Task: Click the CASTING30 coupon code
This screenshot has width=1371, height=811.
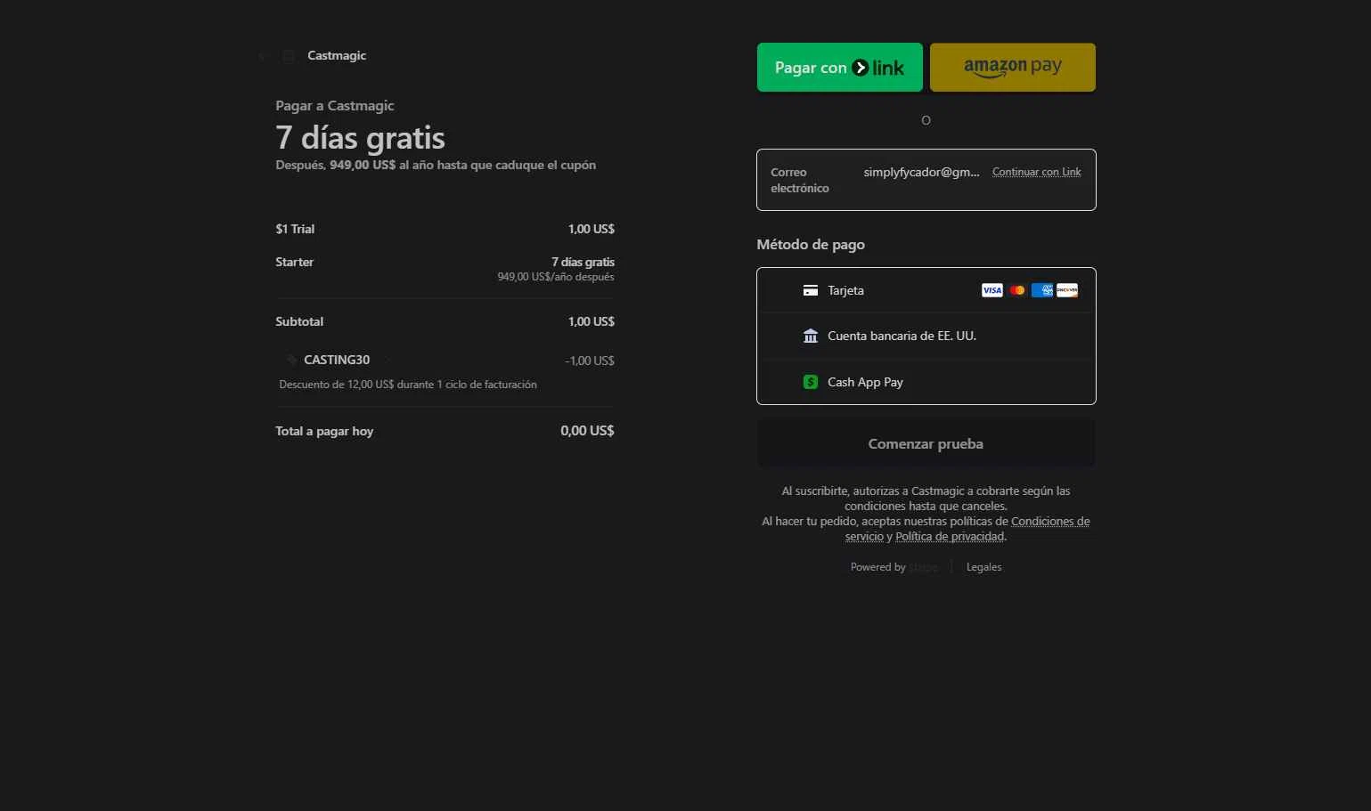Action: (337, 360)
